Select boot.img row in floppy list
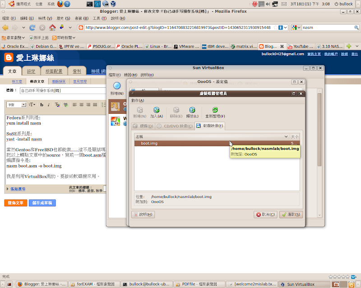Screen dimensions: 361x288 tap(217, 143)
